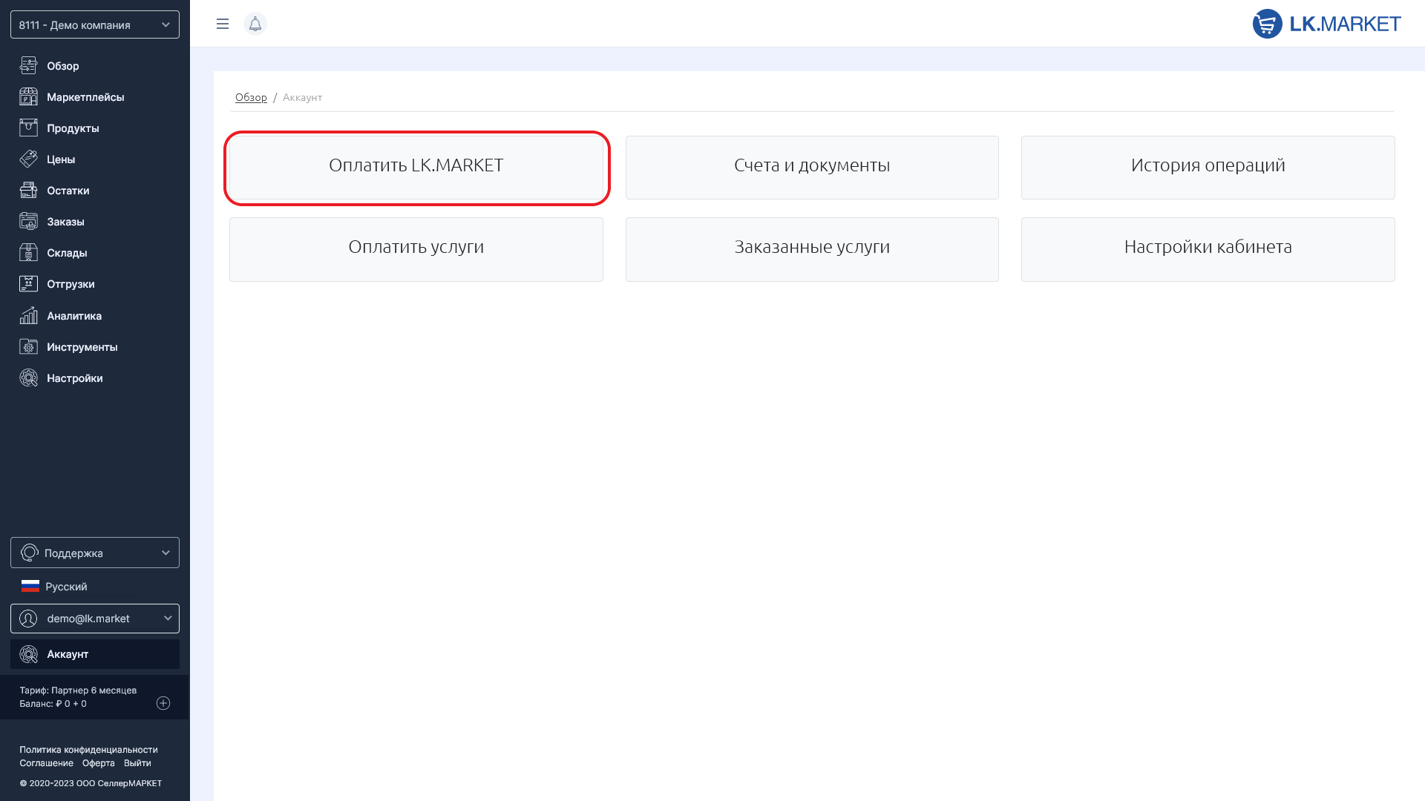Click the Склады menu label
1425x801 pixels.
67,253
